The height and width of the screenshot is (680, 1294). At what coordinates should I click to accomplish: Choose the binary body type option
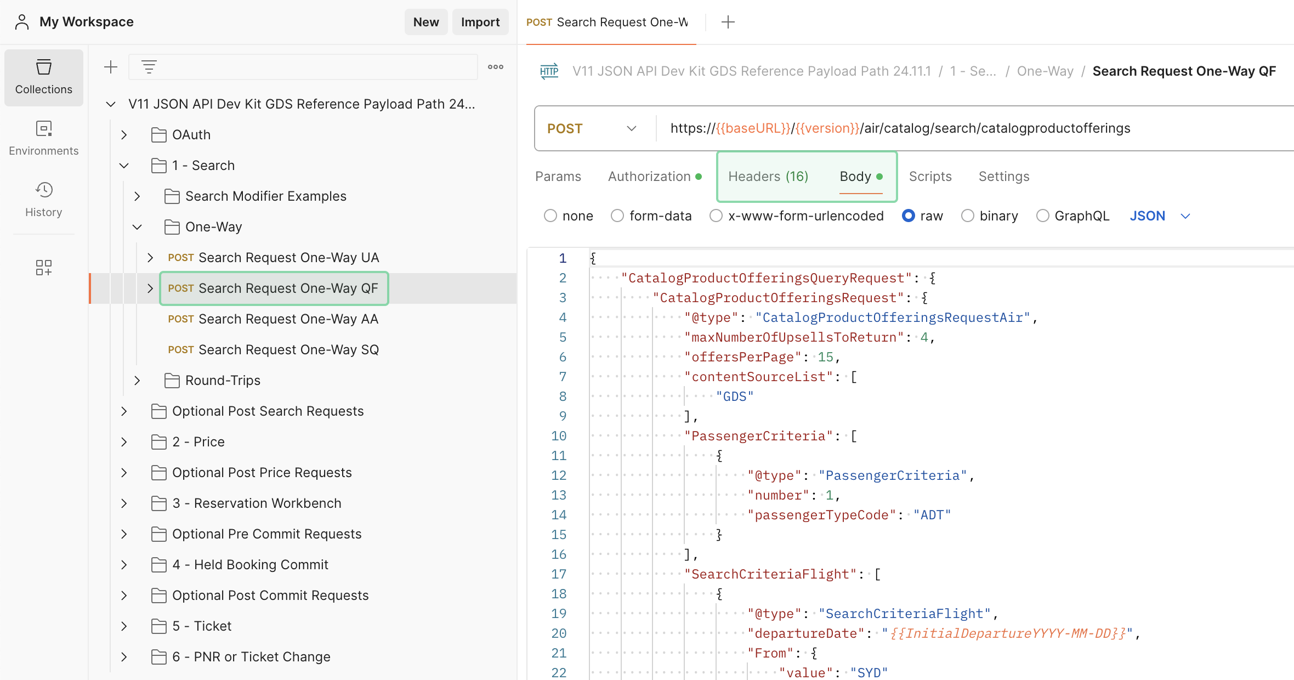(x=968, y=216)
